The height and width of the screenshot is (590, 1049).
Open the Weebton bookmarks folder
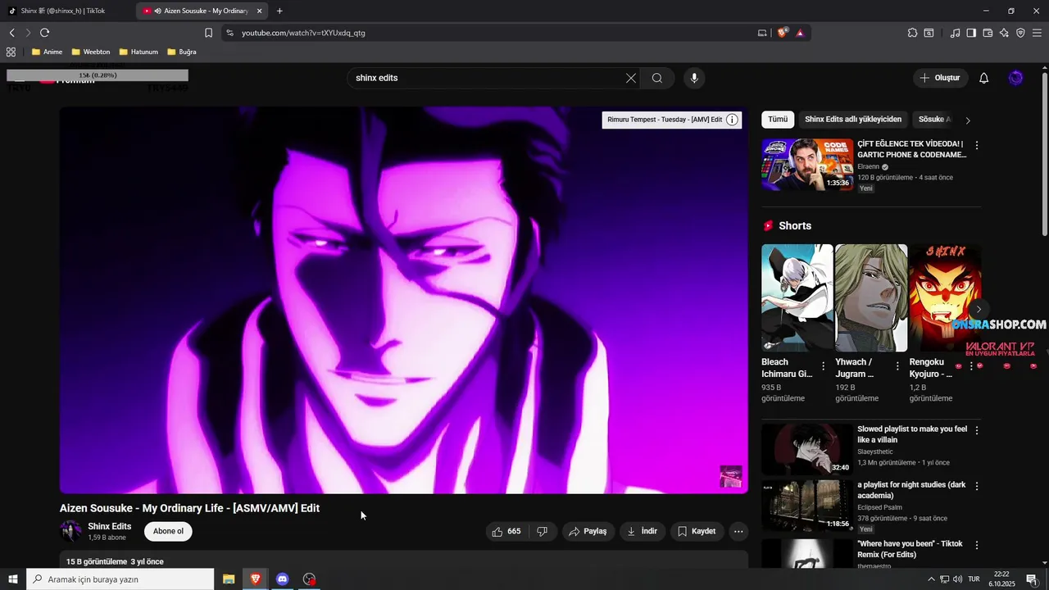[90, 52]
